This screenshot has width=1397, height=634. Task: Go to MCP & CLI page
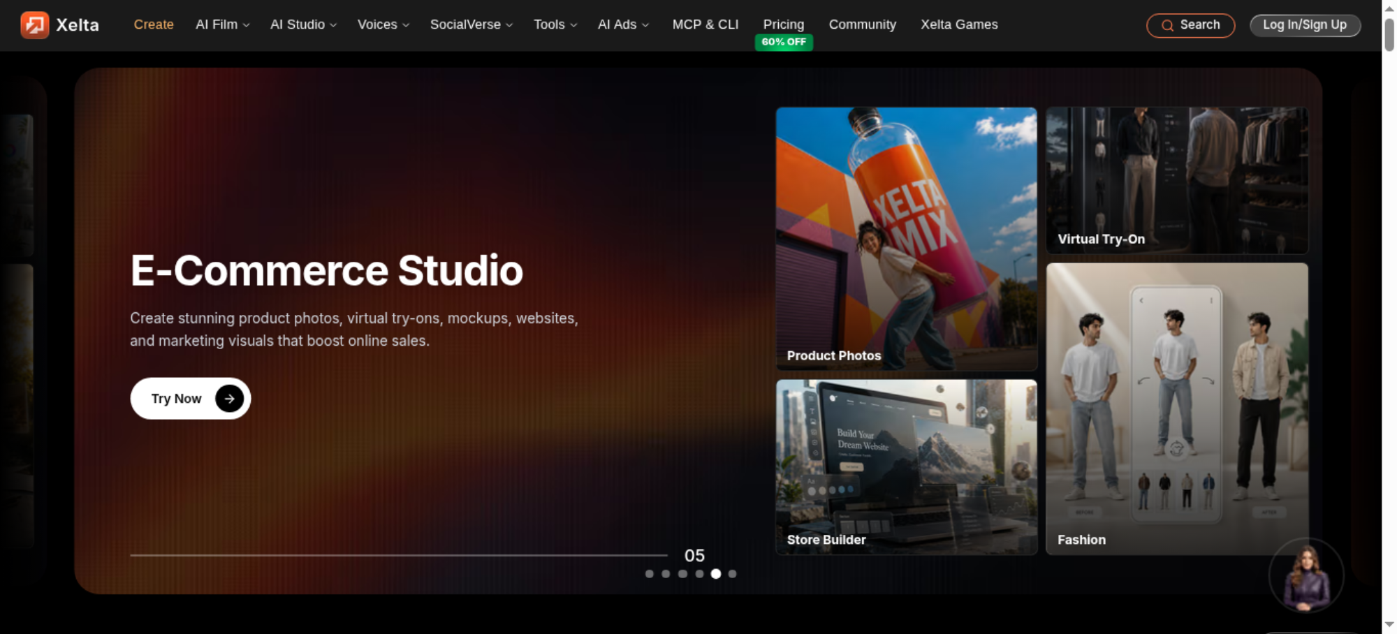pyautogui.click(x=705, y=24)
